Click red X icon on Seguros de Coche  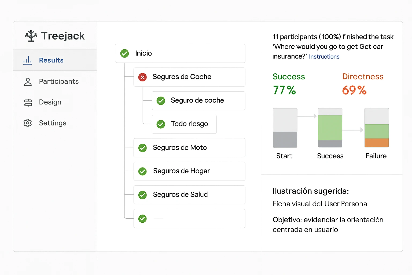tap(142, 77)
